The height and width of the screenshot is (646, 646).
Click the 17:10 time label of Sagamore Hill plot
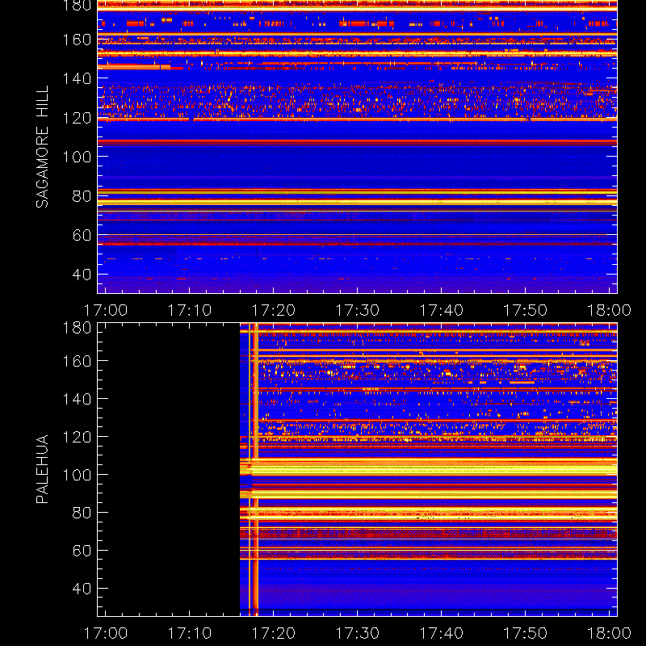(190, 310)
